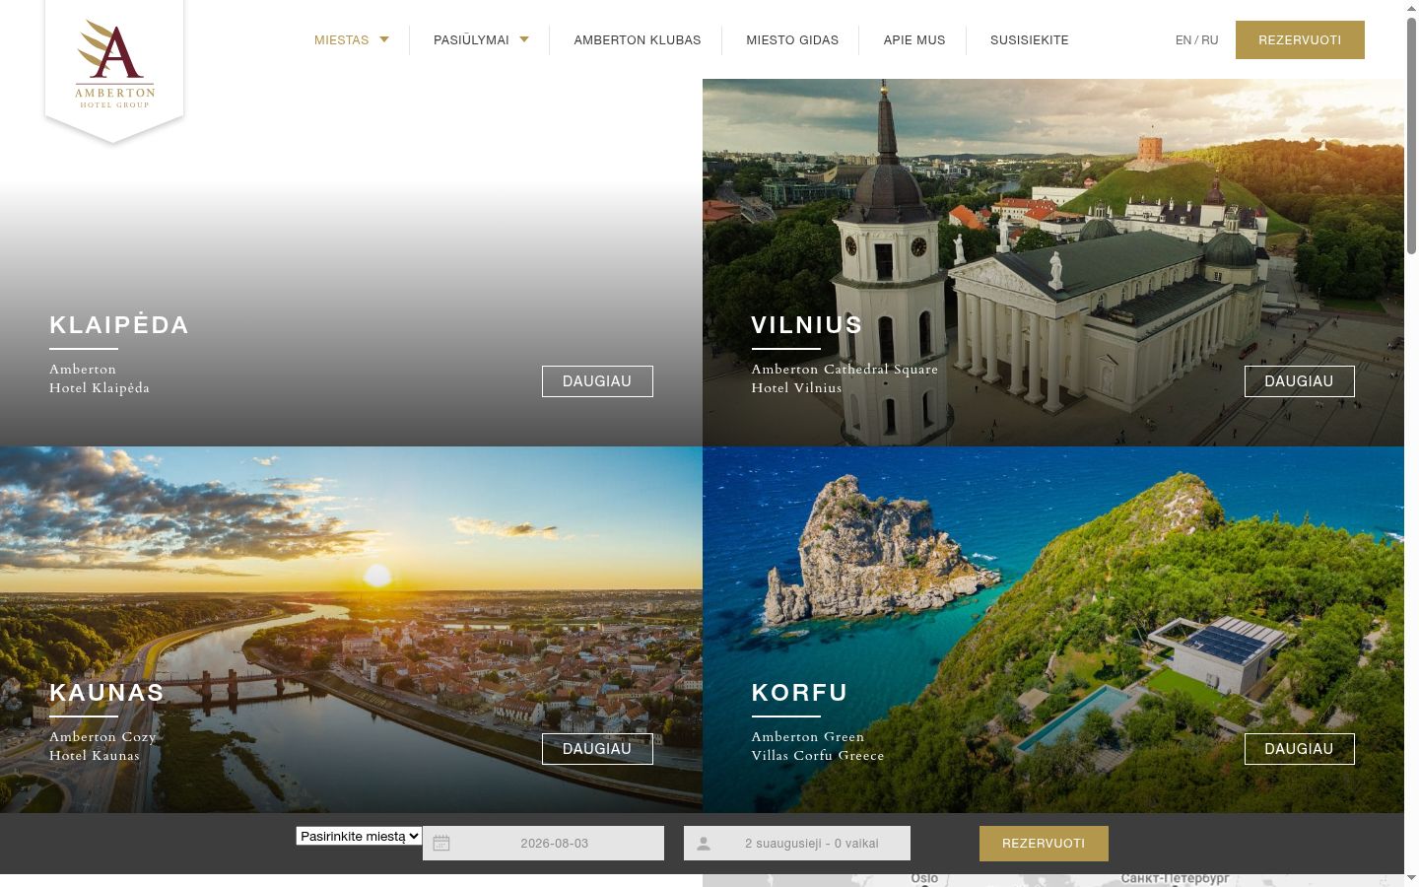Click the Vilnius heading
The height and width of the screenshot is (887, 1419).
(807, 324)
